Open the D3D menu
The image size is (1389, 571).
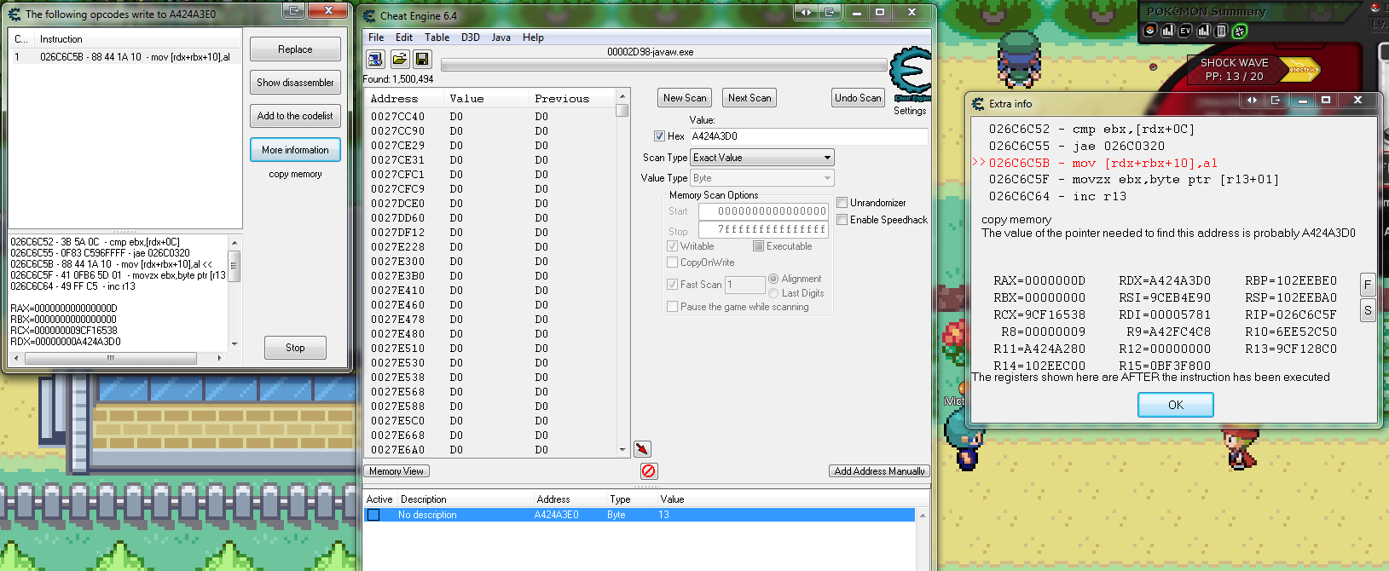point(470,37)
